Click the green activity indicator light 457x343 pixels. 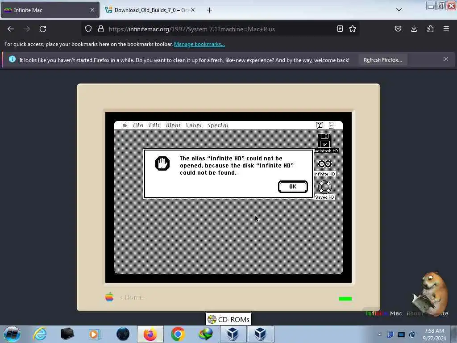345,299
